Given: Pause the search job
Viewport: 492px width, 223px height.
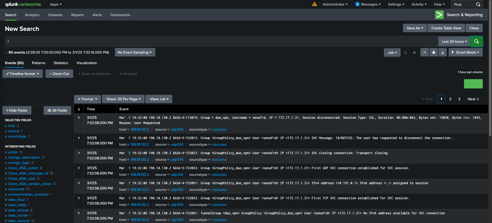Looking at the screenshot, I should (x=405, y=53).
